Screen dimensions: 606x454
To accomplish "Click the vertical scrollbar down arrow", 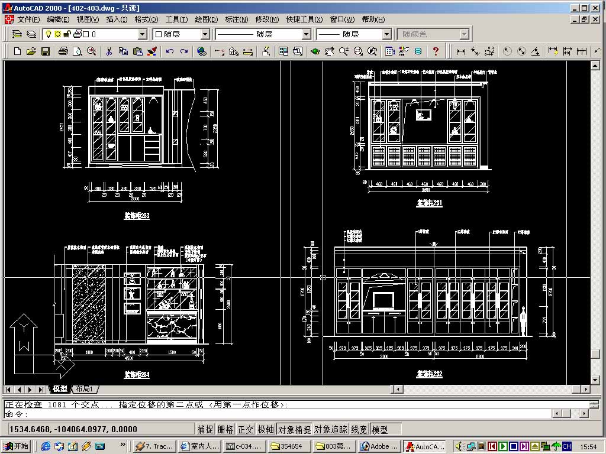I will click(x=595, y=380).
